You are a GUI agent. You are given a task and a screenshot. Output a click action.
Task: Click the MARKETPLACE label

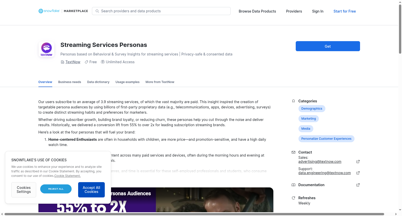(76, 11)
